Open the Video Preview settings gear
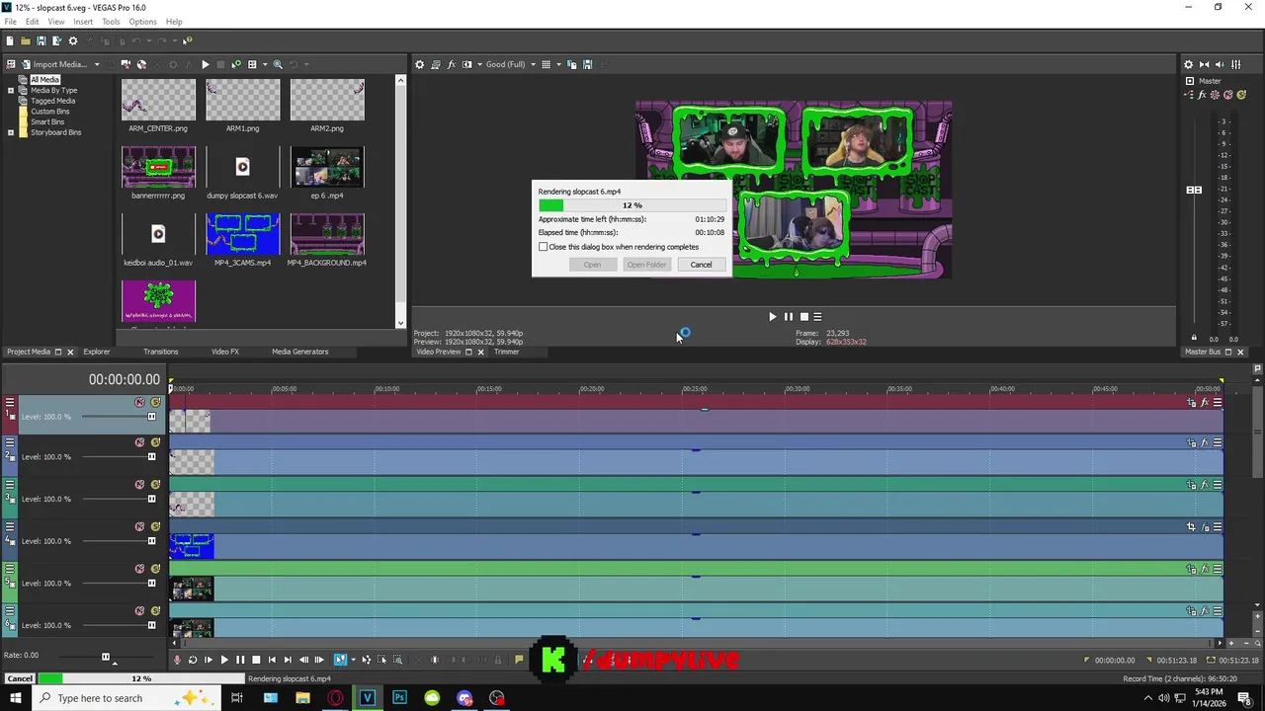The width and height of the screenshot is (1265, 711). (x=419, y=64)
